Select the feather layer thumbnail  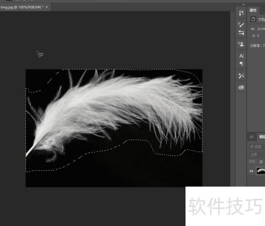coord(261,171)
